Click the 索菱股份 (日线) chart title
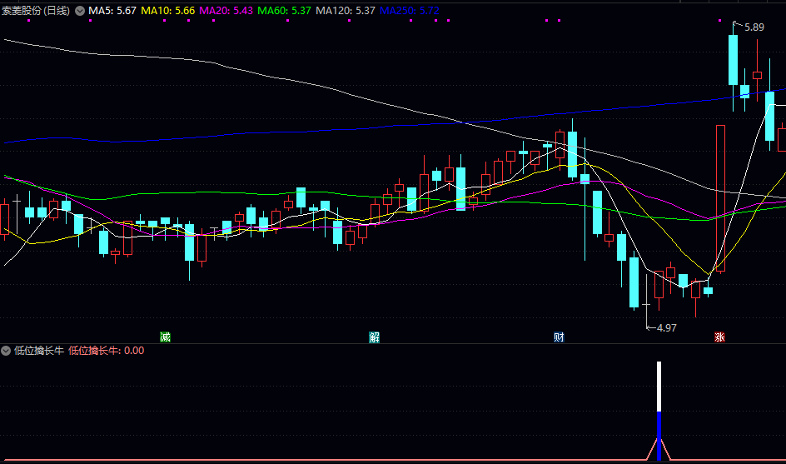Image resolution: width=786 pixels, height=464 pixels. pos(36,11)
